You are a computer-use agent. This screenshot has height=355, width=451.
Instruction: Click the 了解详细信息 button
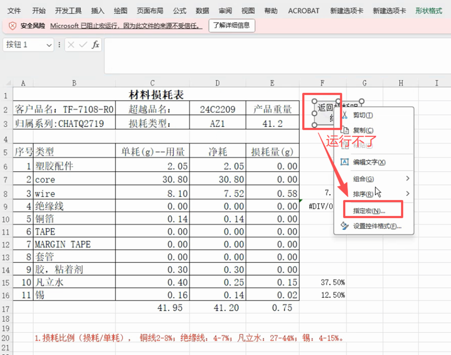(232, 26)
